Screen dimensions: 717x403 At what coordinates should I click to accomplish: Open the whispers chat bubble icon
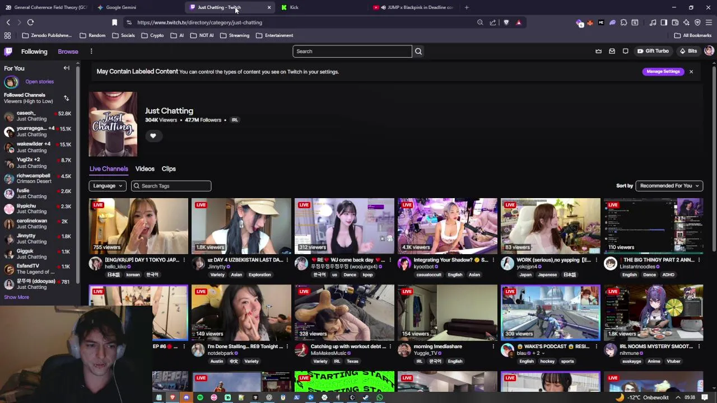[626, 51]
